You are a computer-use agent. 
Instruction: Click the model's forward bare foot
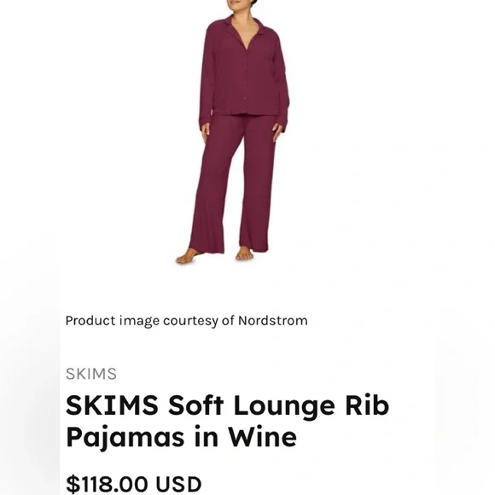coord(186,256)
